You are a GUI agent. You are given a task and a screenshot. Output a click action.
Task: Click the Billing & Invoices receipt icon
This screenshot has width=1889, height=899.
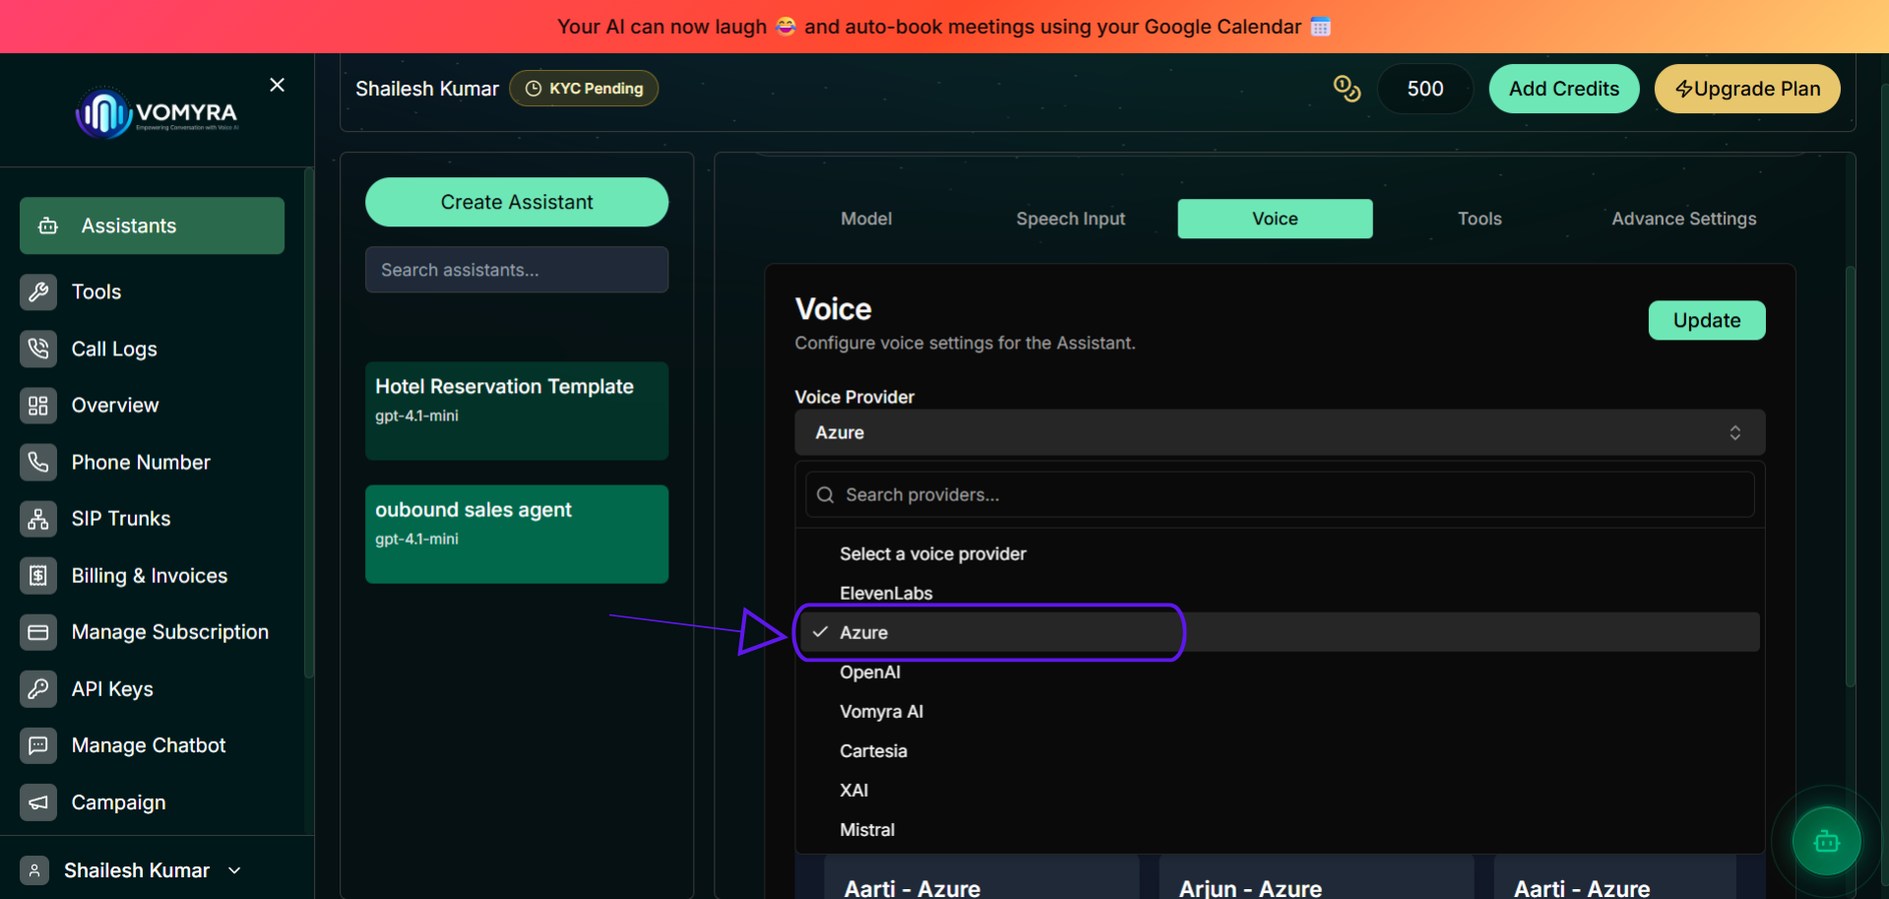coord(38,575)
